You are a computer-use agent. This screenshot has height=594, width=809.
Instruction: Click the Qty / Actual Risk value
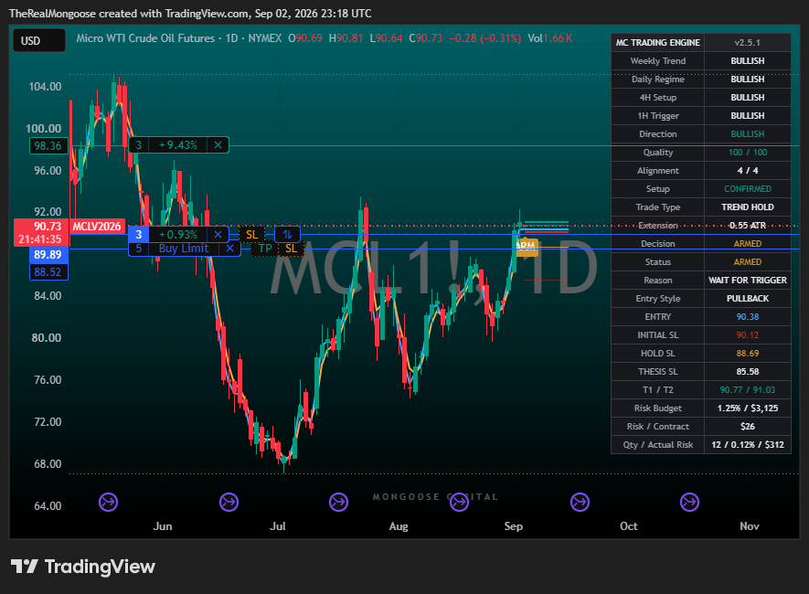[x=747, y=445]
